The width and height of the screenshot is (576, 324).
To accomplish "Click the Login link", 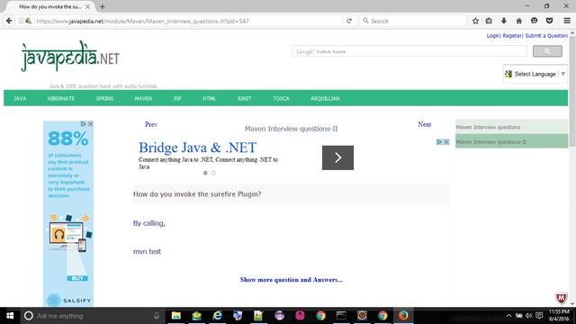I will [492, 36].
